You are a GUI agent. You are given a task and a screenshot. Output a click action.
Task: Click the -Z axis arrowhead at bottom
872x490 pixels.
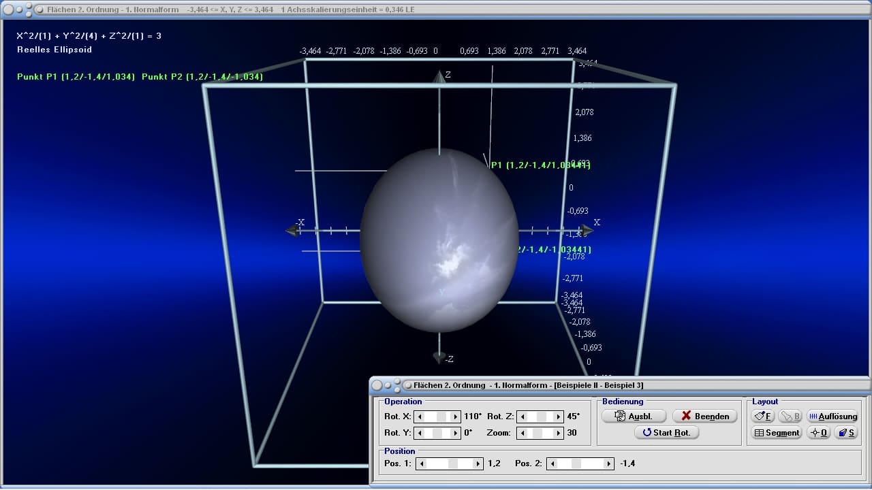click(439, 357)
